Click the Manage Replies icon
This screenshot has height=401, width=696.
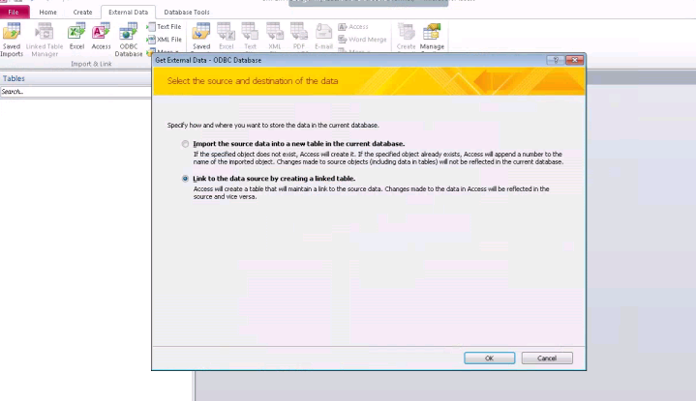(x=432, y=36)
